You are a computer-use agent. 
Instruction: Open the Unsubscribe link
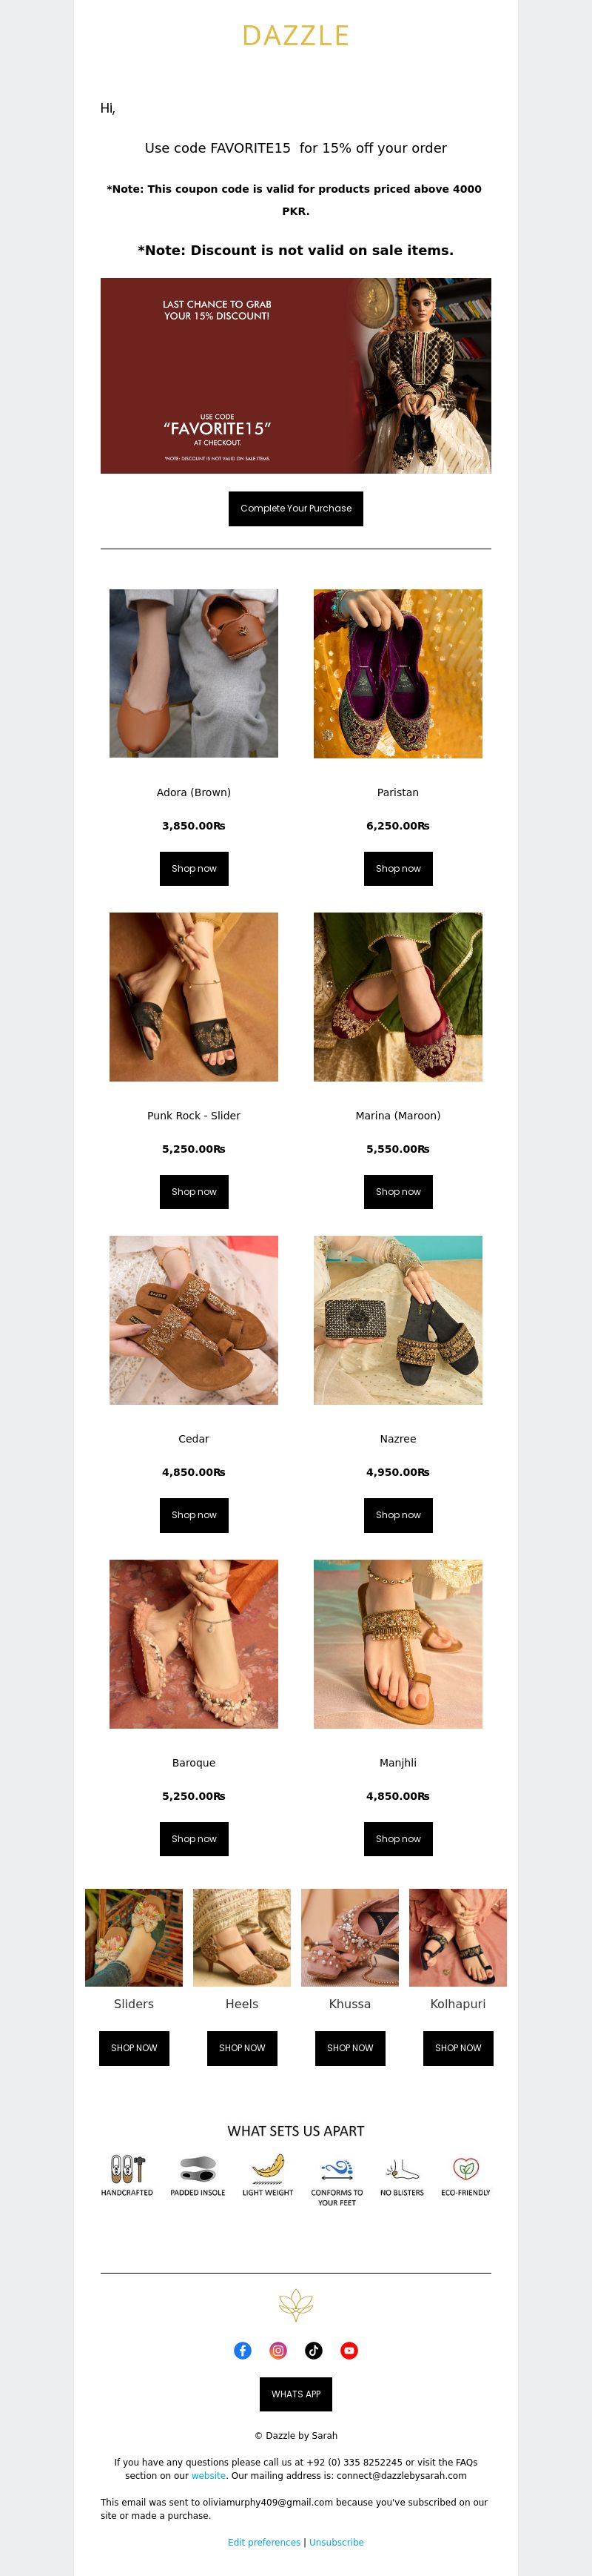(x=337, y=2541)
